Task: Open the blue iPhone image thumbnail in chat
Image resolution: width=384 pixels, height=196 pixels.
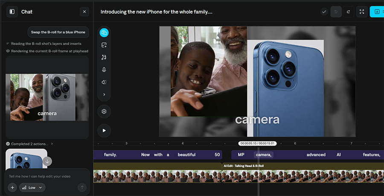Action: (26, 159)
